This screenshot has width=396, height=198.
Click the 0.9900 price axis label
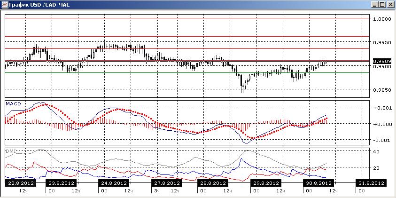[382, 66]
